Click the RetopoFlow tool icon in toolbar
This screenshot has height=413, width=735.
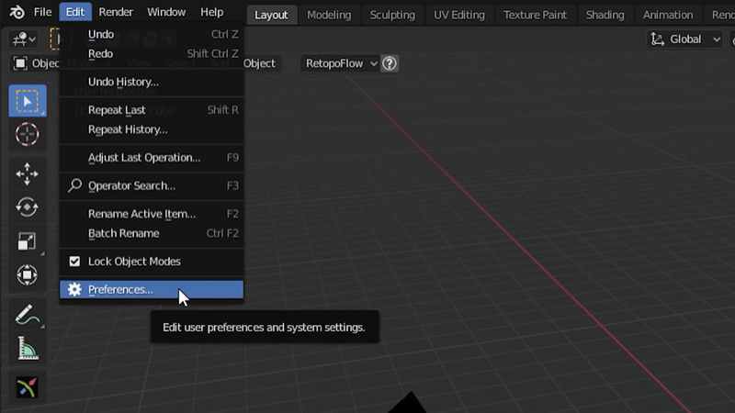click(x=28, y=387)
